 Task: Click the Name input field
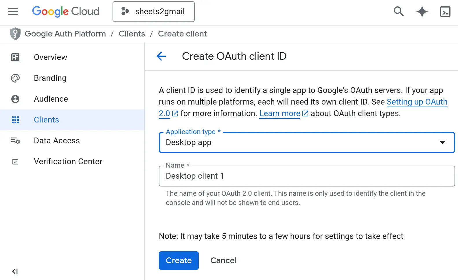coord(307,176)
